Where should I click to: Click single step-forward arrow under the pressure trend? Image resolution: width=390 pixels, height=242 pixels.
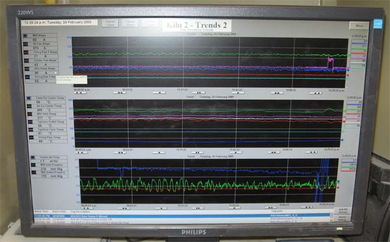[x=234, y=208]
